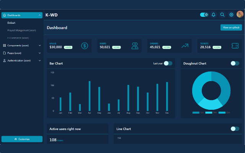Expand the Components (soon) chevron
The image size is (245, 153).
(40, 46)
